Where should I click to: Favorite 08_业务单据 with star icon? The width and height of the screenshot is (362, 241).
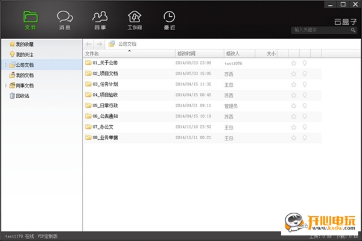[294, 138]
